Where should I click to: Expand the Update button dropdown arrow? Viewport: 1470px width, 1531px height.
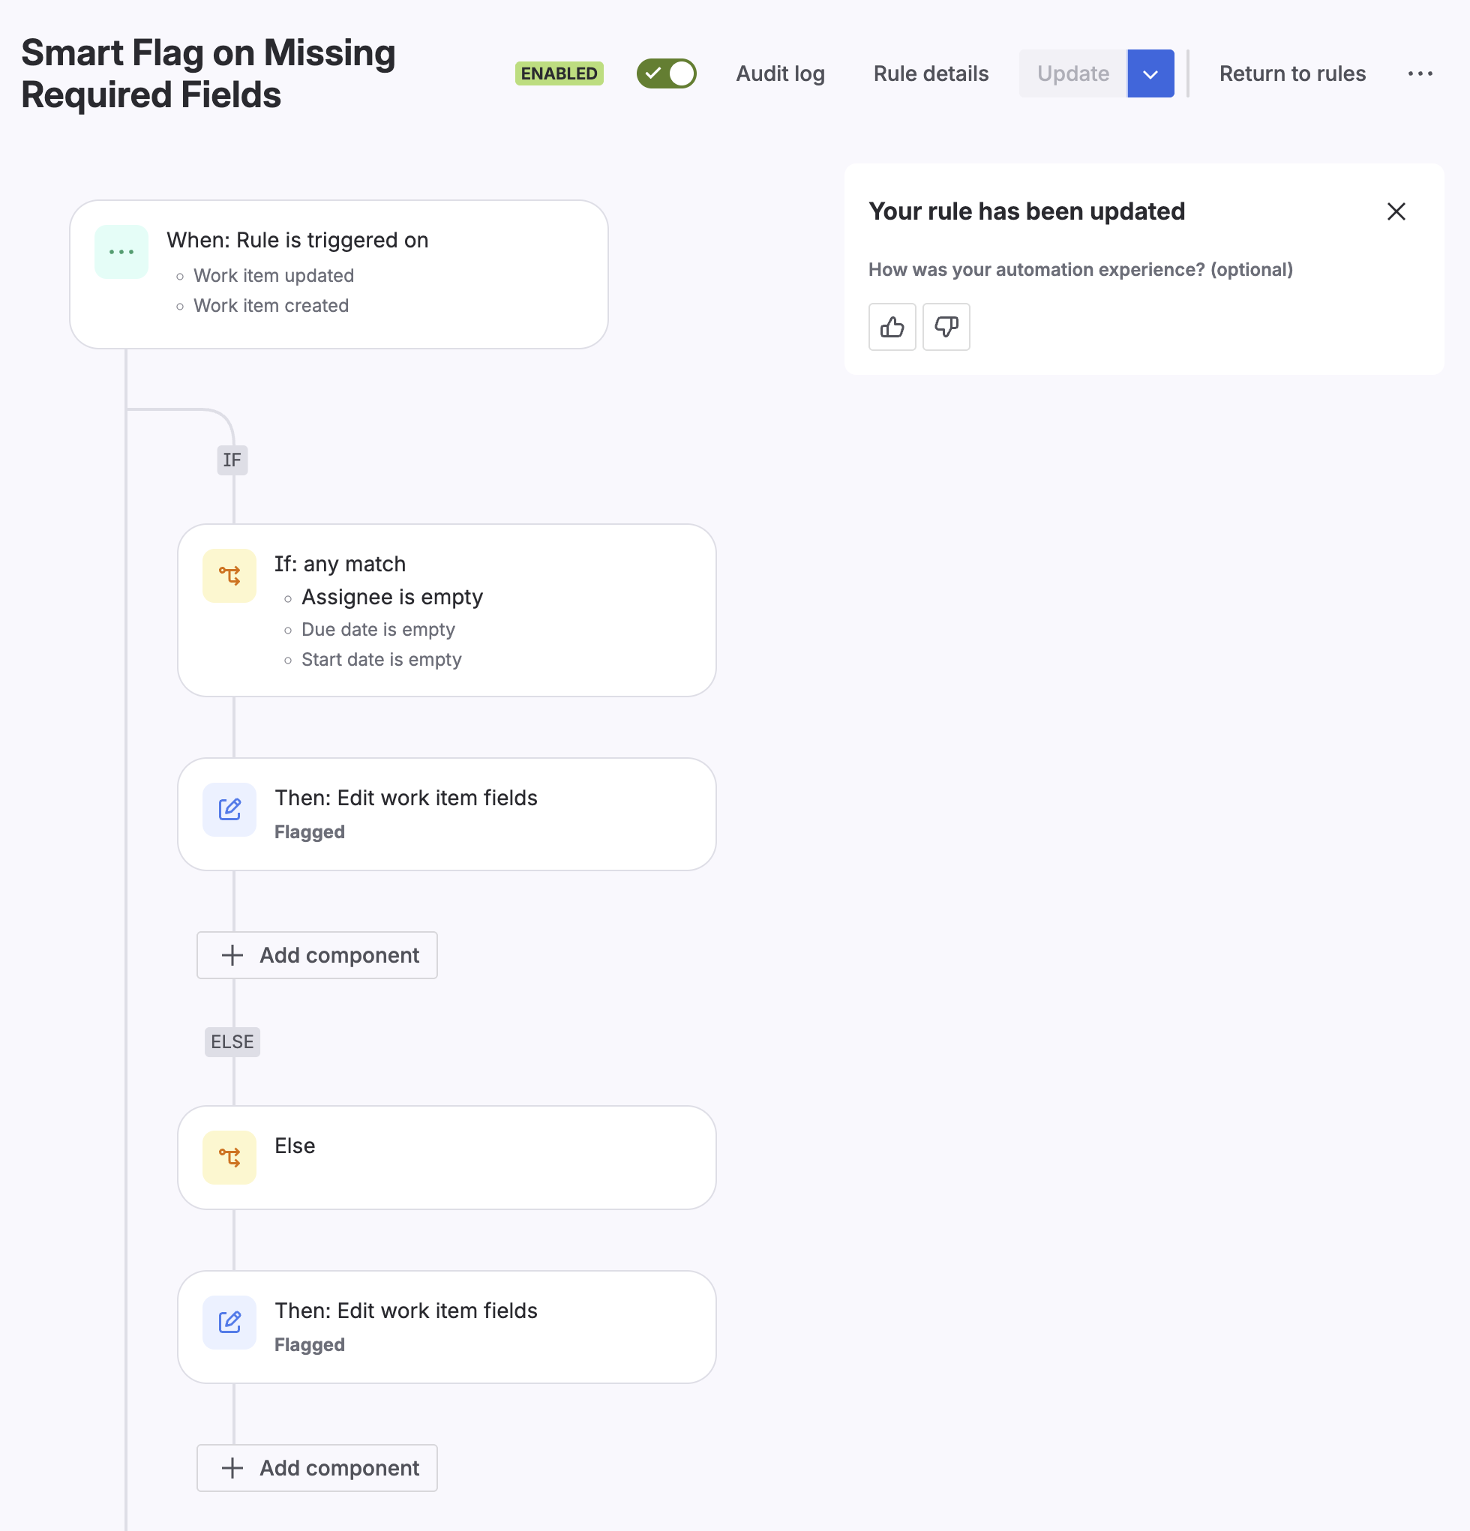pos(1150,73)
